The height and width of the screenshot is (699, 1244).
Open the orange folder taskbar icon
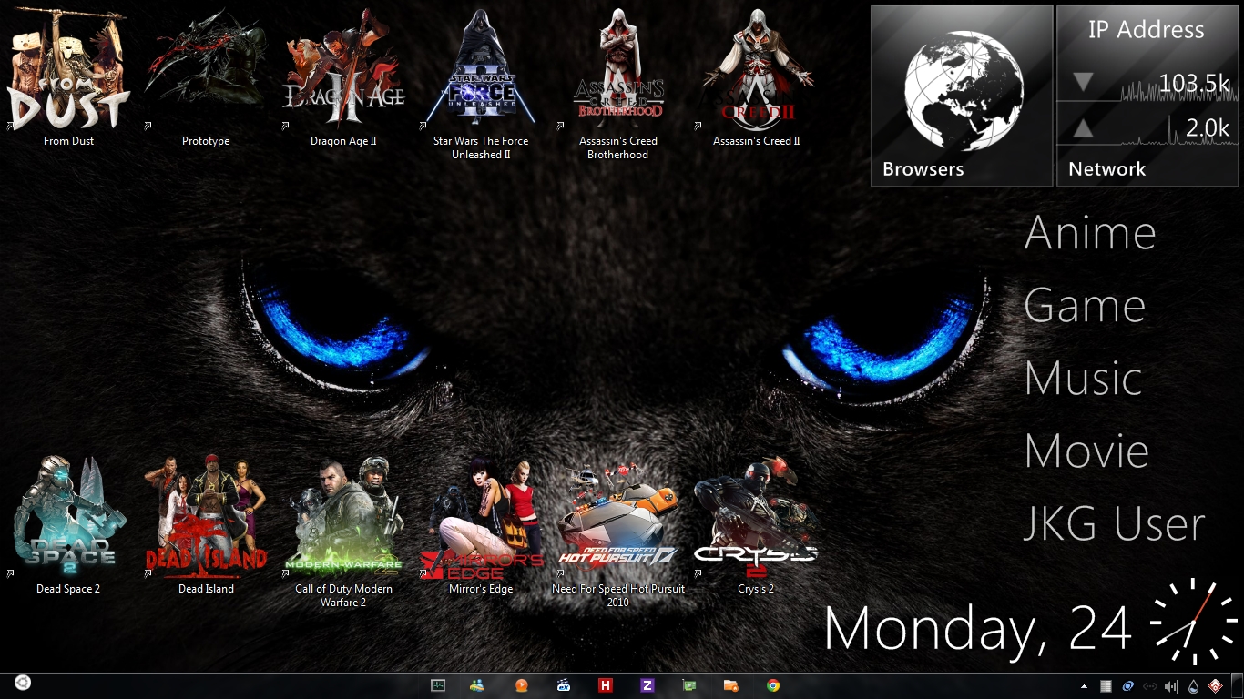[731, 686]
